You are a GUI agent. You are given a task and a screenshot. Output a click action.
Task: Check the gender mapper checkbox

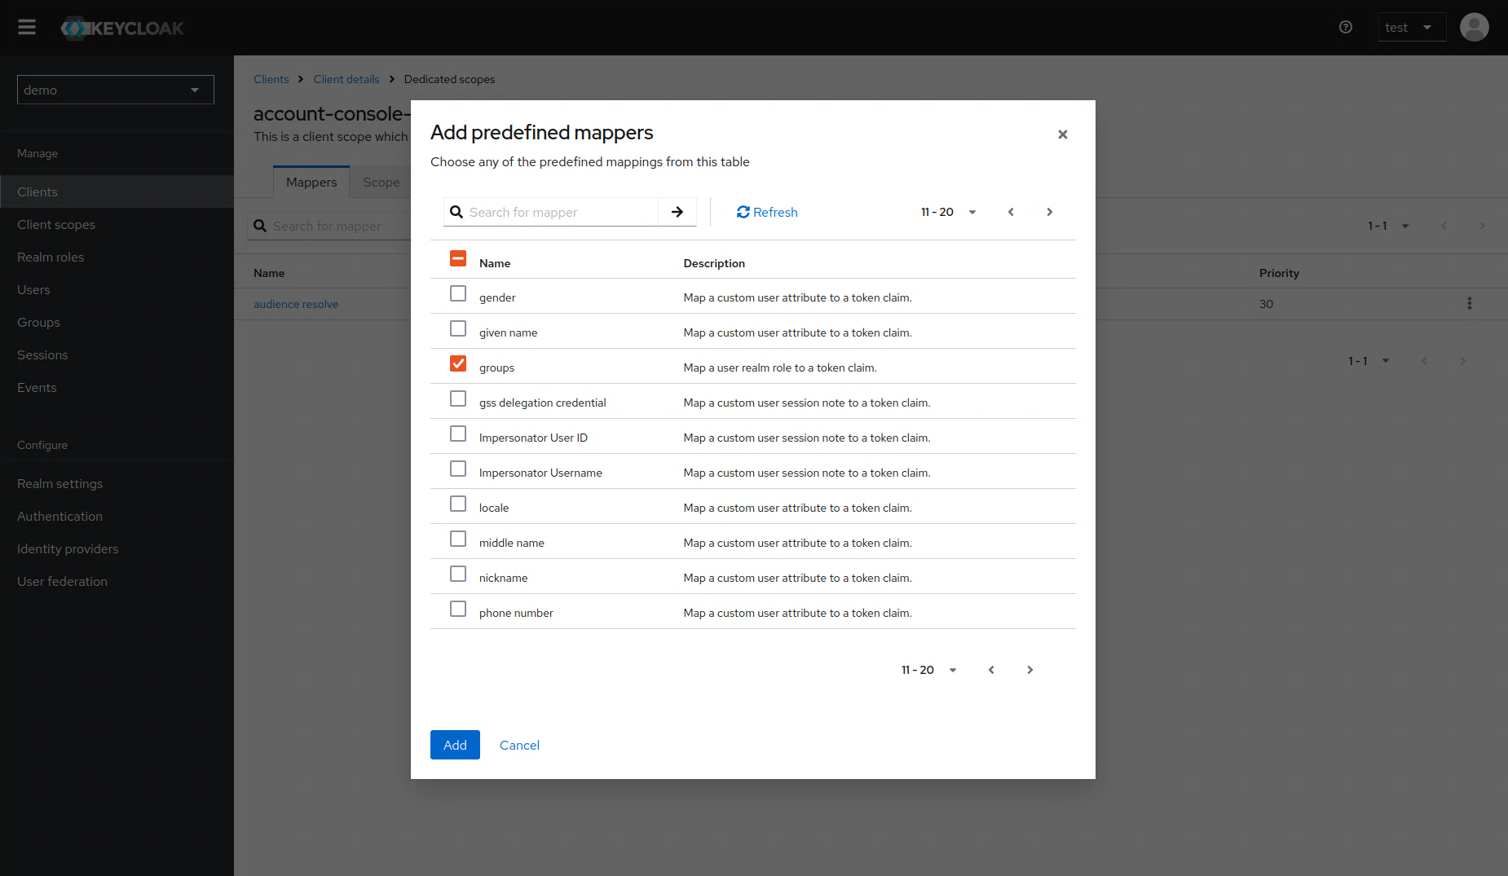click(458, 293)
